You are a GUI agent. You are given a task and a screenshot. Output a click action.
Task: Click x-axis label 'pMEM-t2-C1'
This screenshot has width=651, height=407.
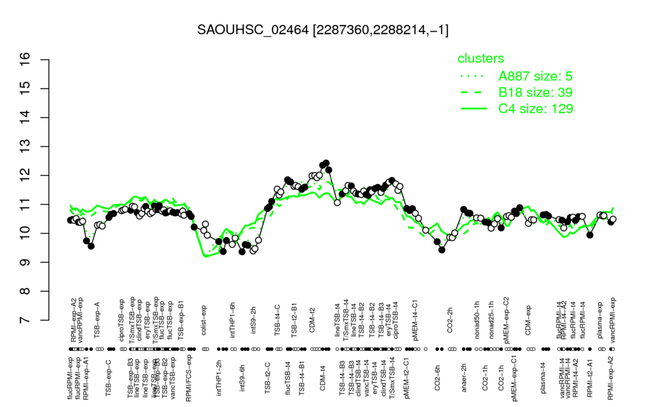pos(406,378)
